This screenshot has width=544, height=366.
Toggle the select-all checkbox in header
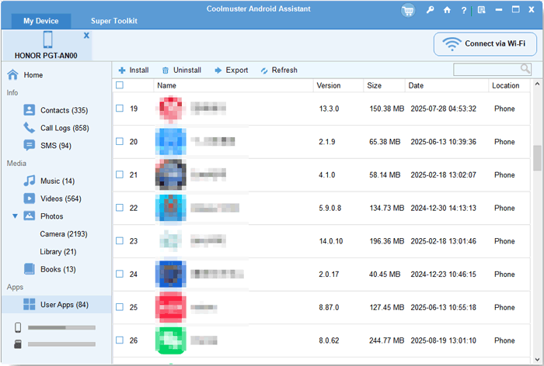[119, 85]
